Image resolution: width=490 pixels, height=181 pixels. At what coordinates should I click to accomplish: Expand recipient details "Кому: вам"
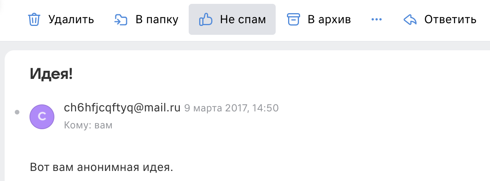[x=88, y=126]
